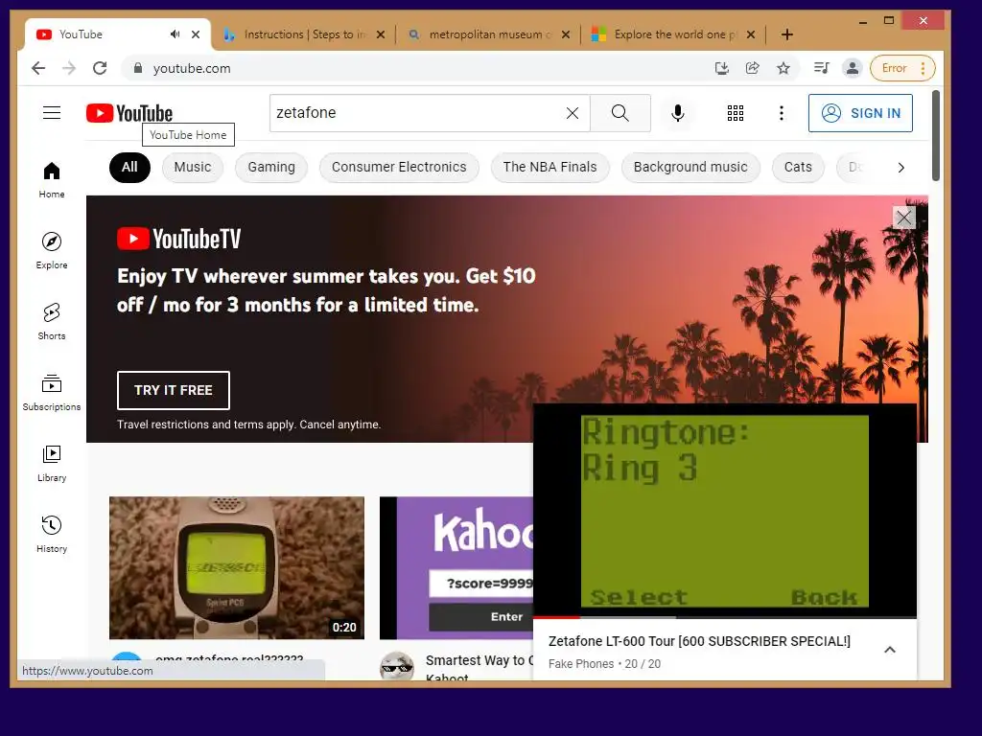
Task: Go to Home in the sidebar
Action: click(x=52, y=180)
